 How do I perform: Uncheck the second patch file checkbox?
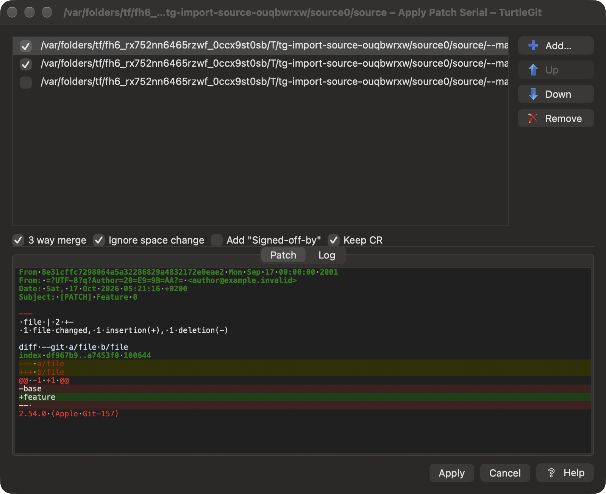[26, 64]
